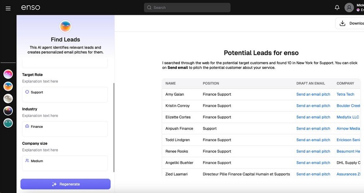Screen dimensions: 364x193
Task: Send an email pitch to Angeliki Buehler
Action: coord(313,163)
